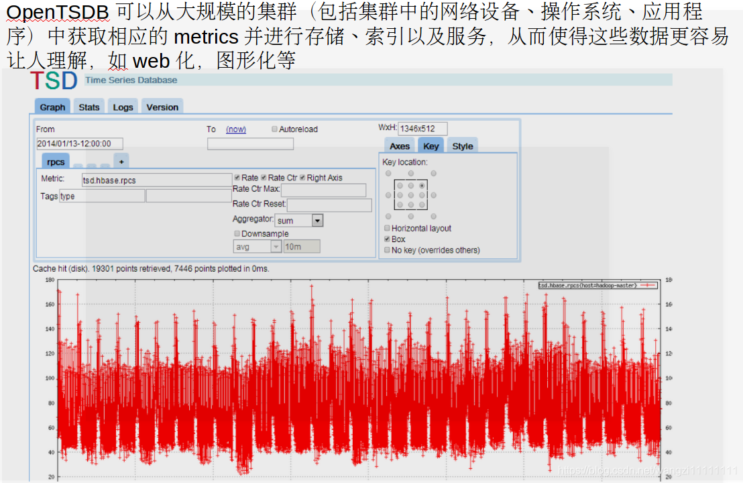Select the inside bottom-right key location
This screenshot has width=743, height=483.
click(x=422, y=205)
